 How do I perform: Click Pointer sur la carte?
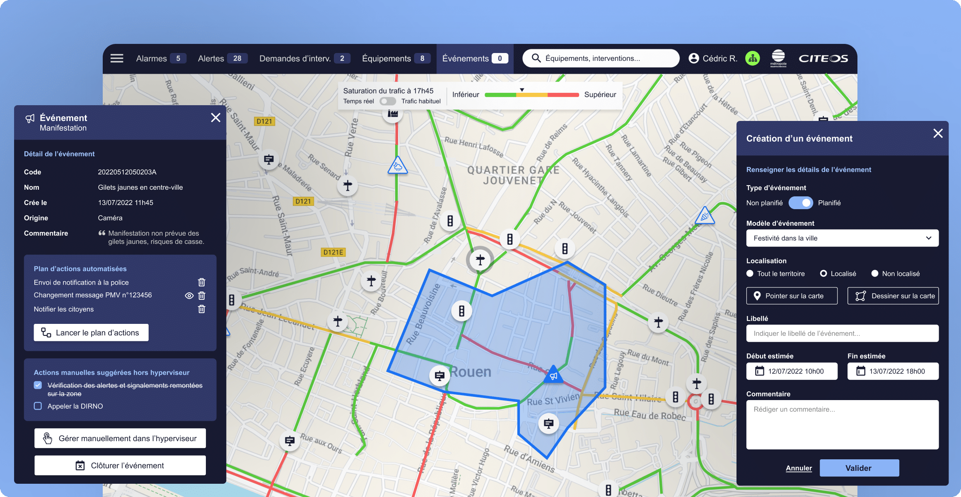click(792, 296)
